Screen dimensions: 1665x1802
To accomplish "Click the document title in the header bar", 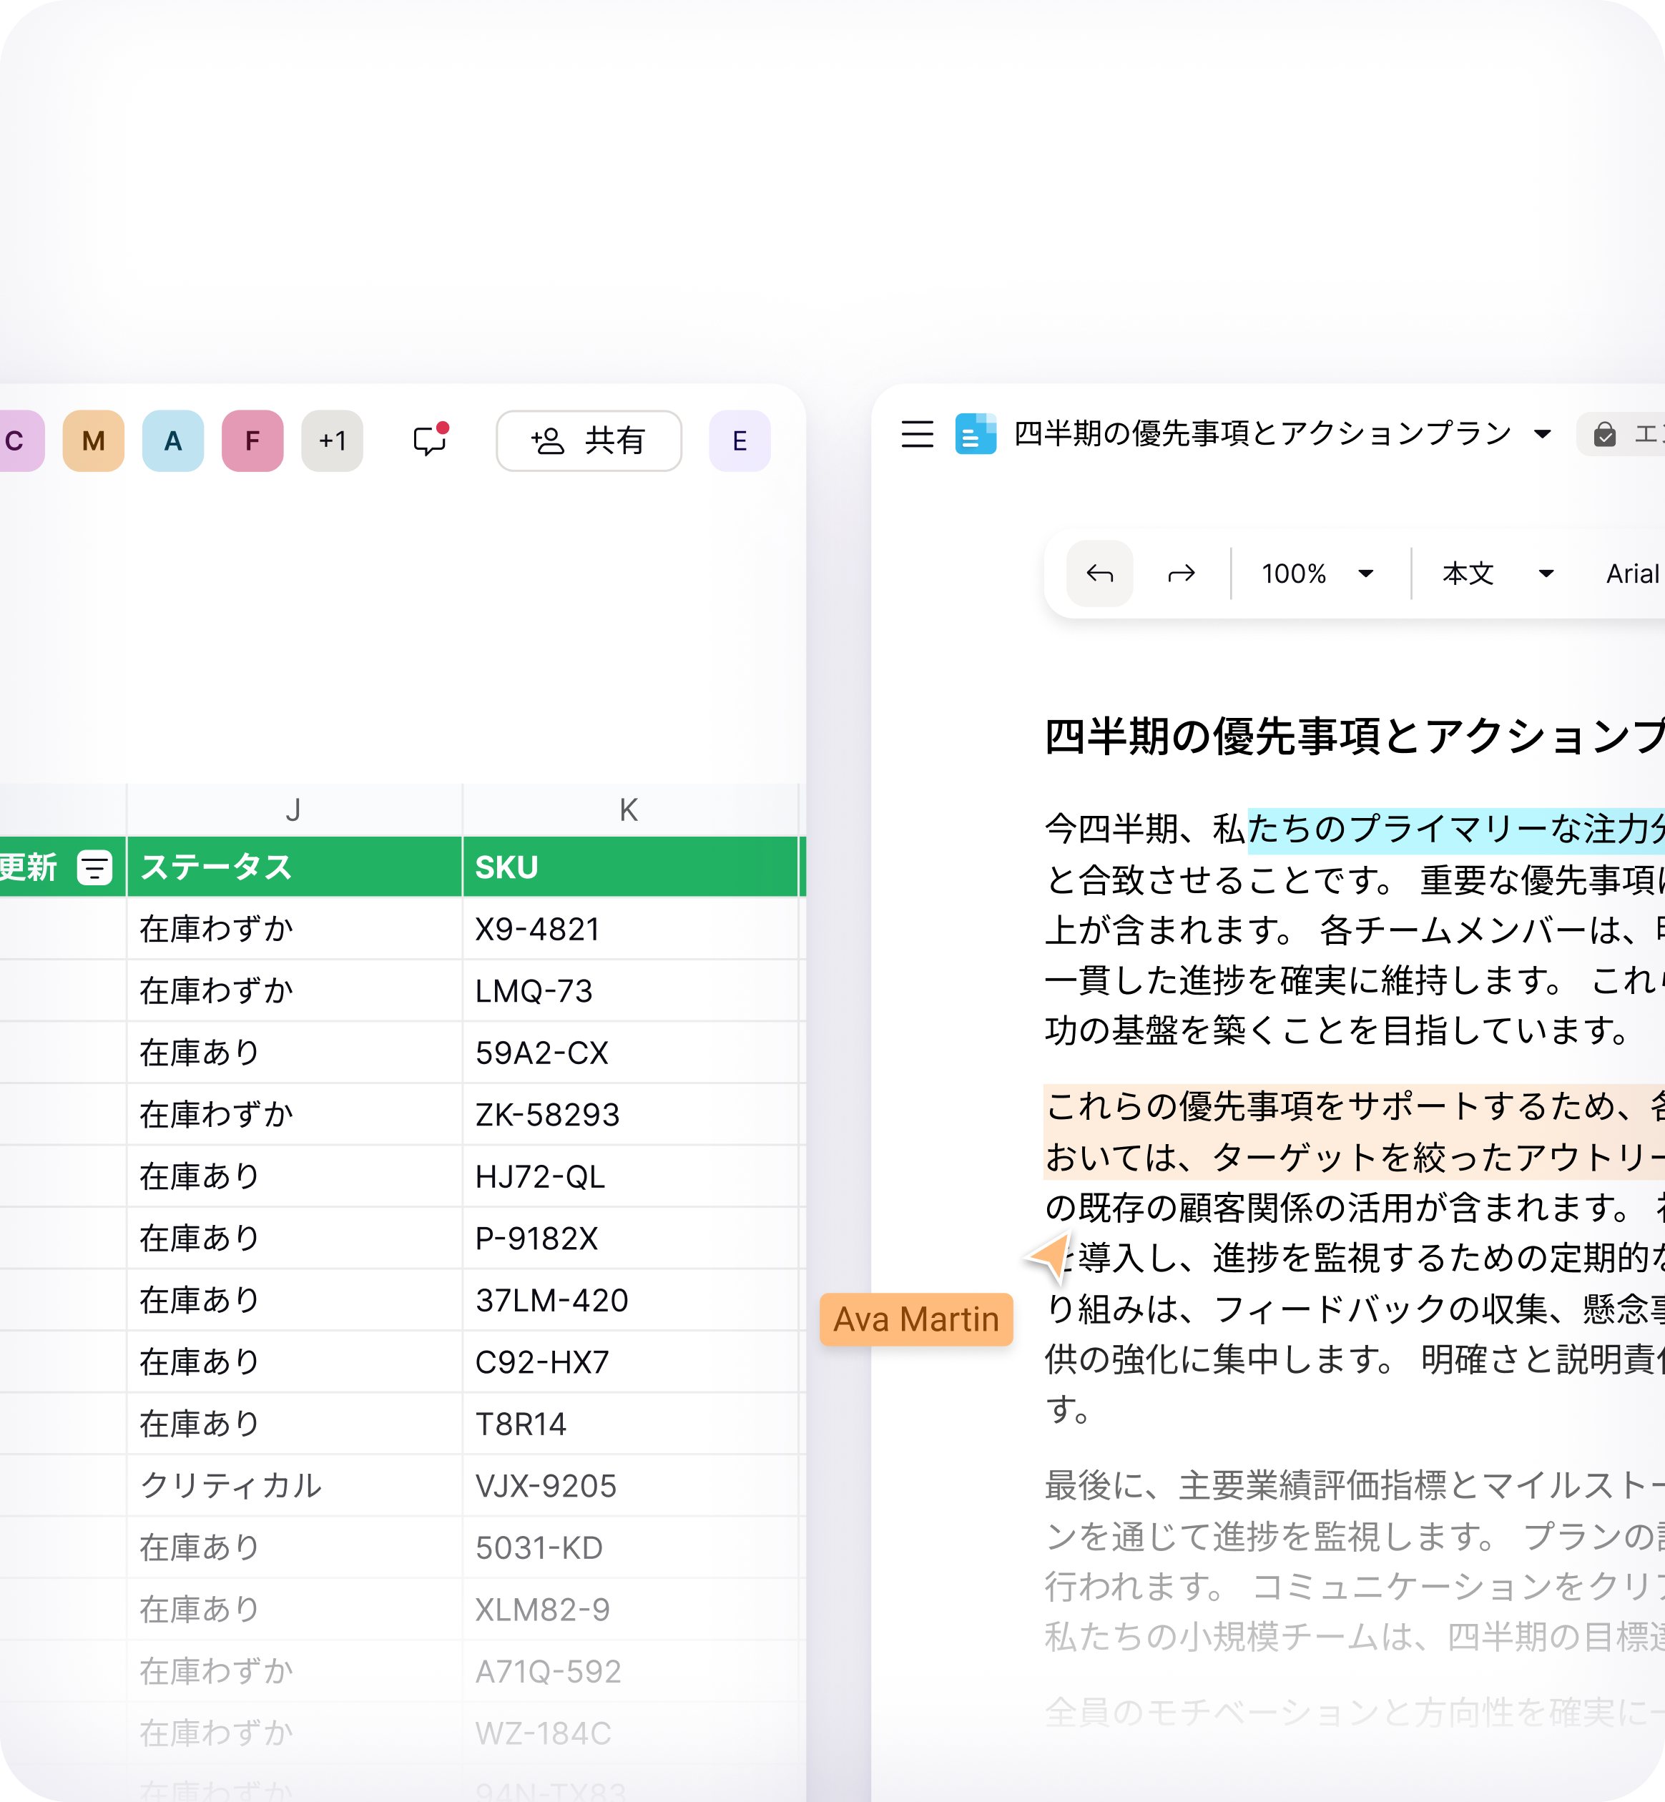I will tap(1262, 434).
